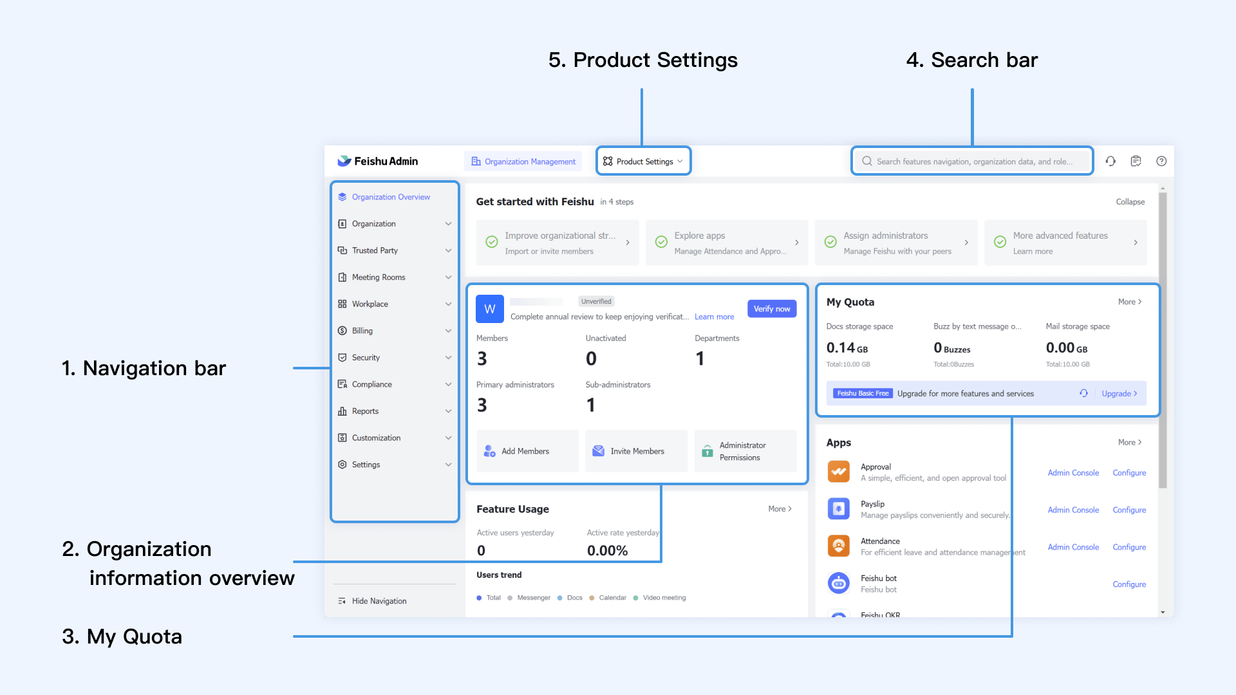The height and width of the screenshot is (695, 1236).
Task: Click the vertical scrollbar on the right
Action: click(1163, 341)
